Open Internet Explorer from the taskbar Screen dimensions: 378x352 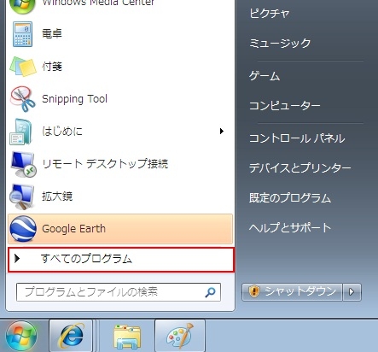71,336
